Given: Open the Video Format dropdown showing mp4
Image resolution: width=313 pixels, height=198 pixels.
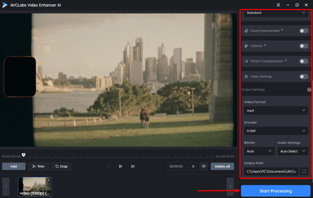Looking at the screenshot, I should point(276,110).
